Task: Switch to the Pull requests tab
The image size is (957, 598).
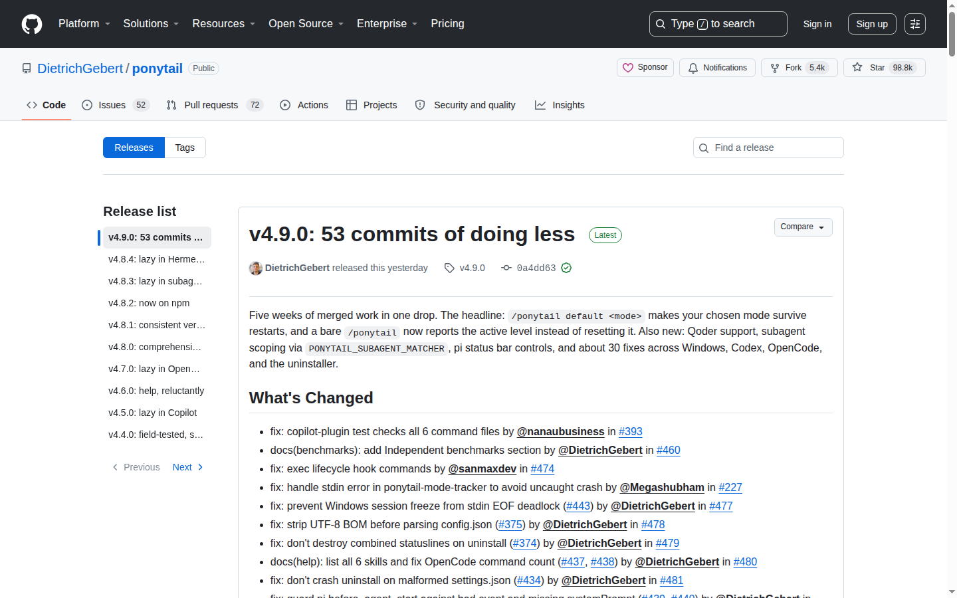Action: 215,105
